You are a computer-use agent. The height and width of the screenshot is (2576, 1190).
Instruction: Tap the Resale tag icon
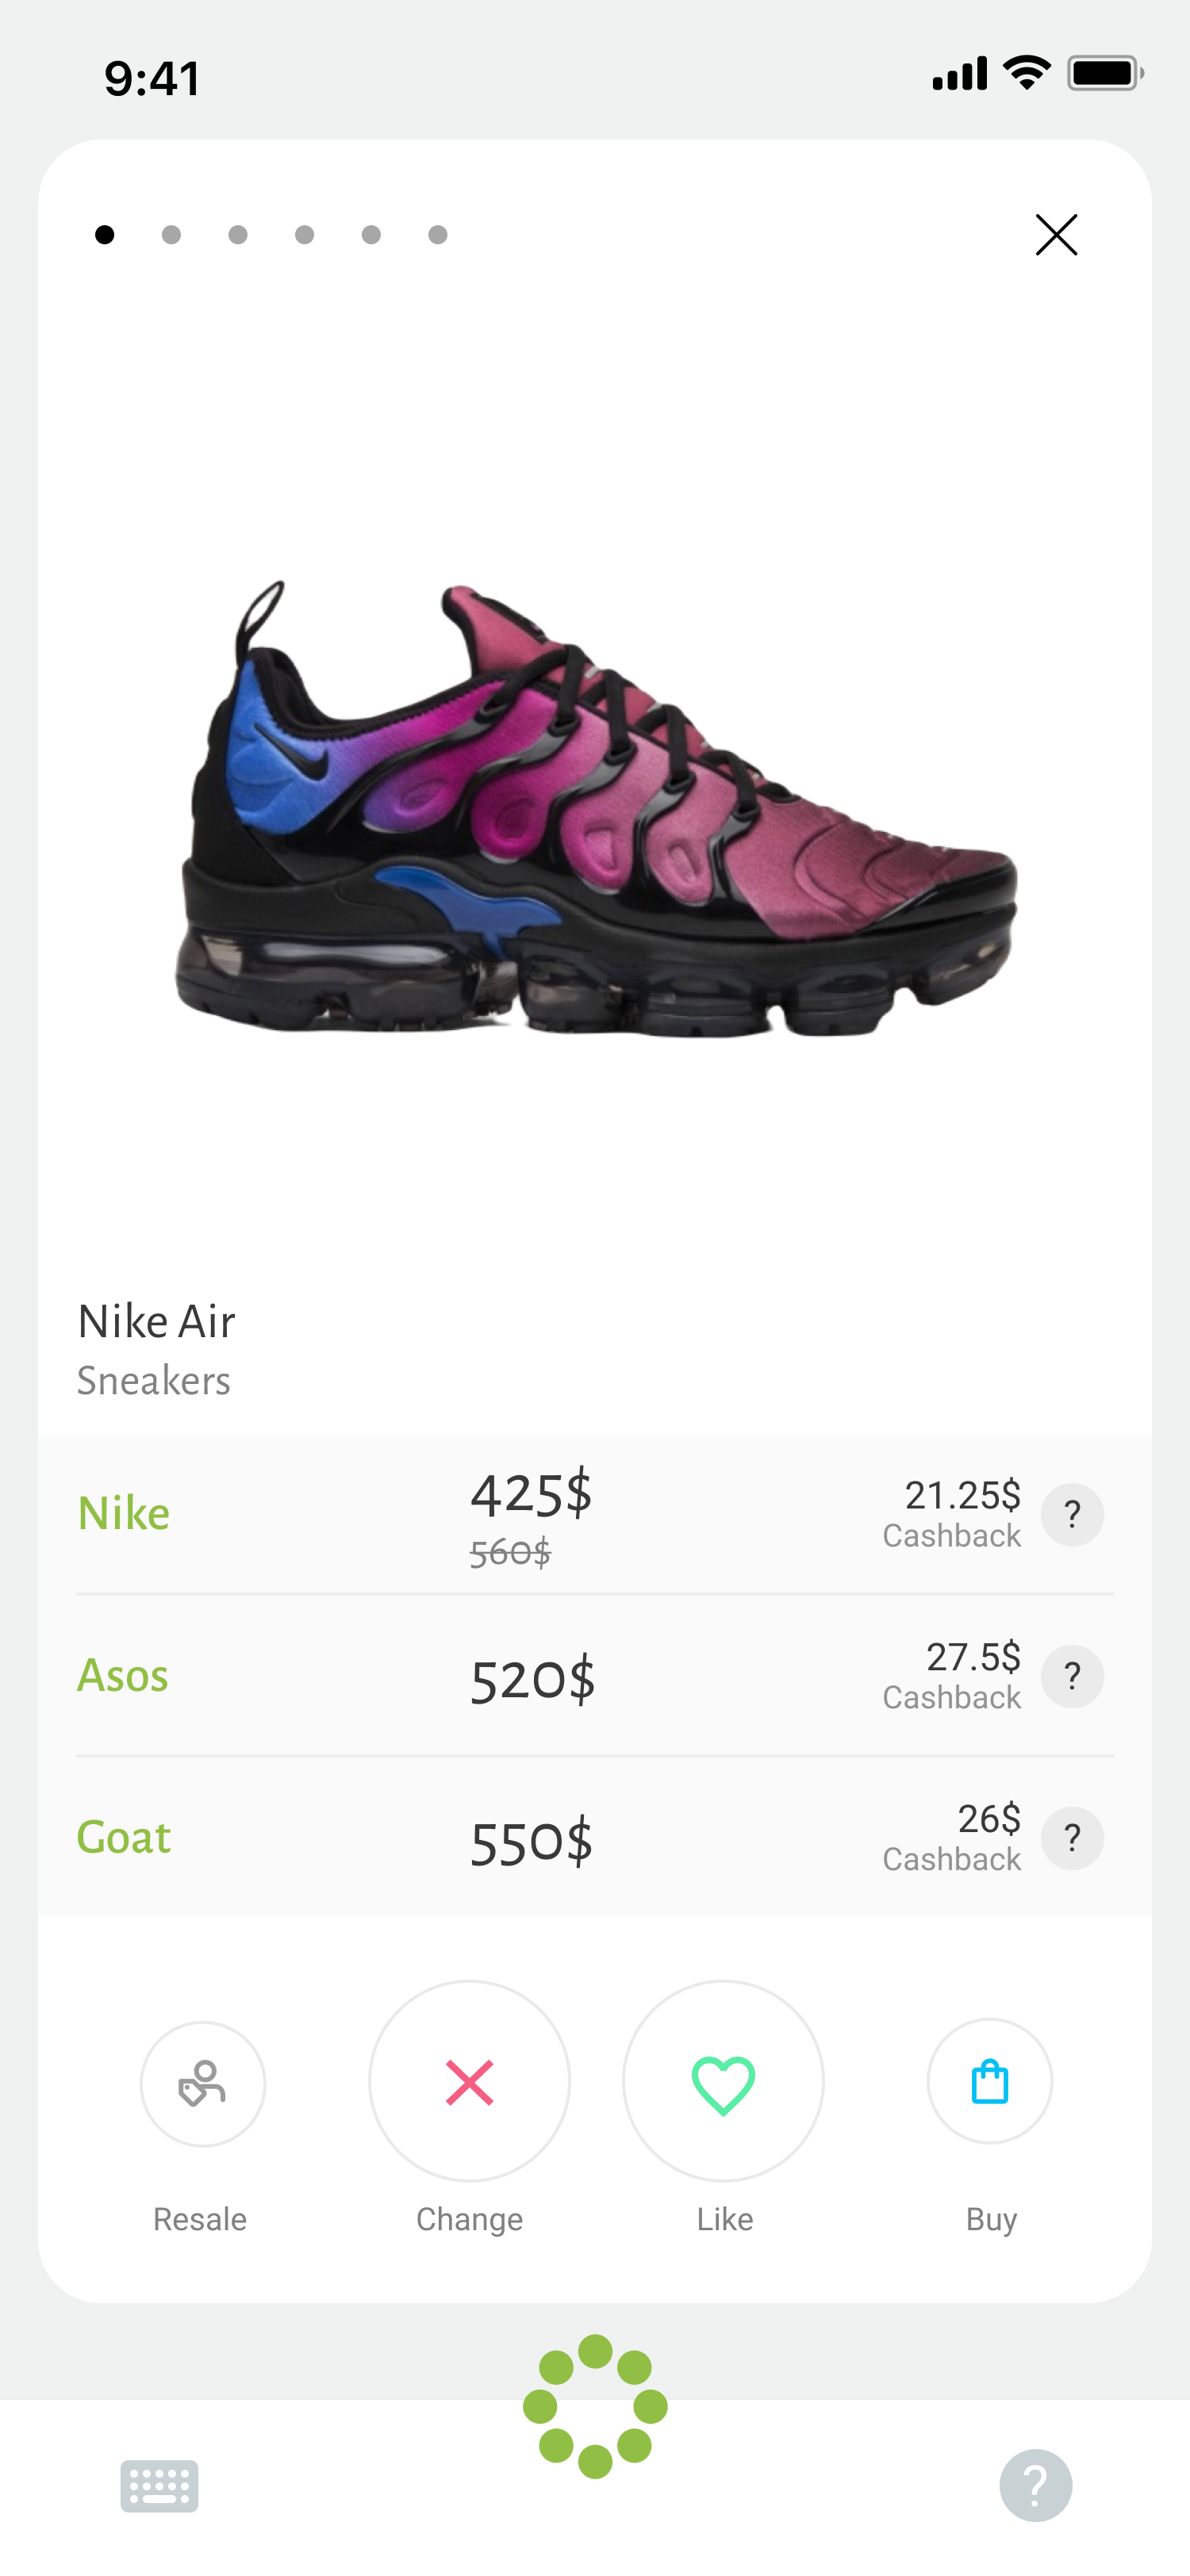[x=202, y=2084]
